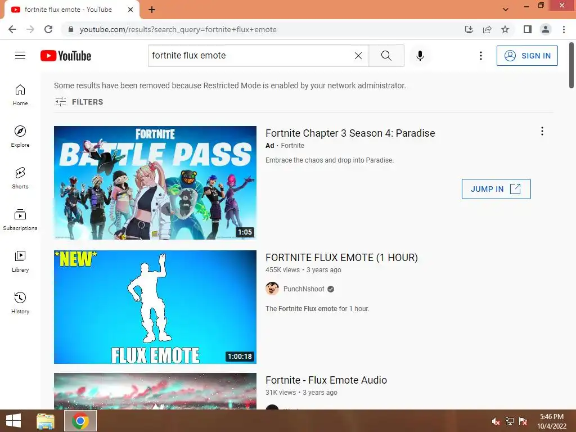This screenshot has height=432, width=576.
Task: Open File Explorer from the taskbar
Action: [46, 421]
